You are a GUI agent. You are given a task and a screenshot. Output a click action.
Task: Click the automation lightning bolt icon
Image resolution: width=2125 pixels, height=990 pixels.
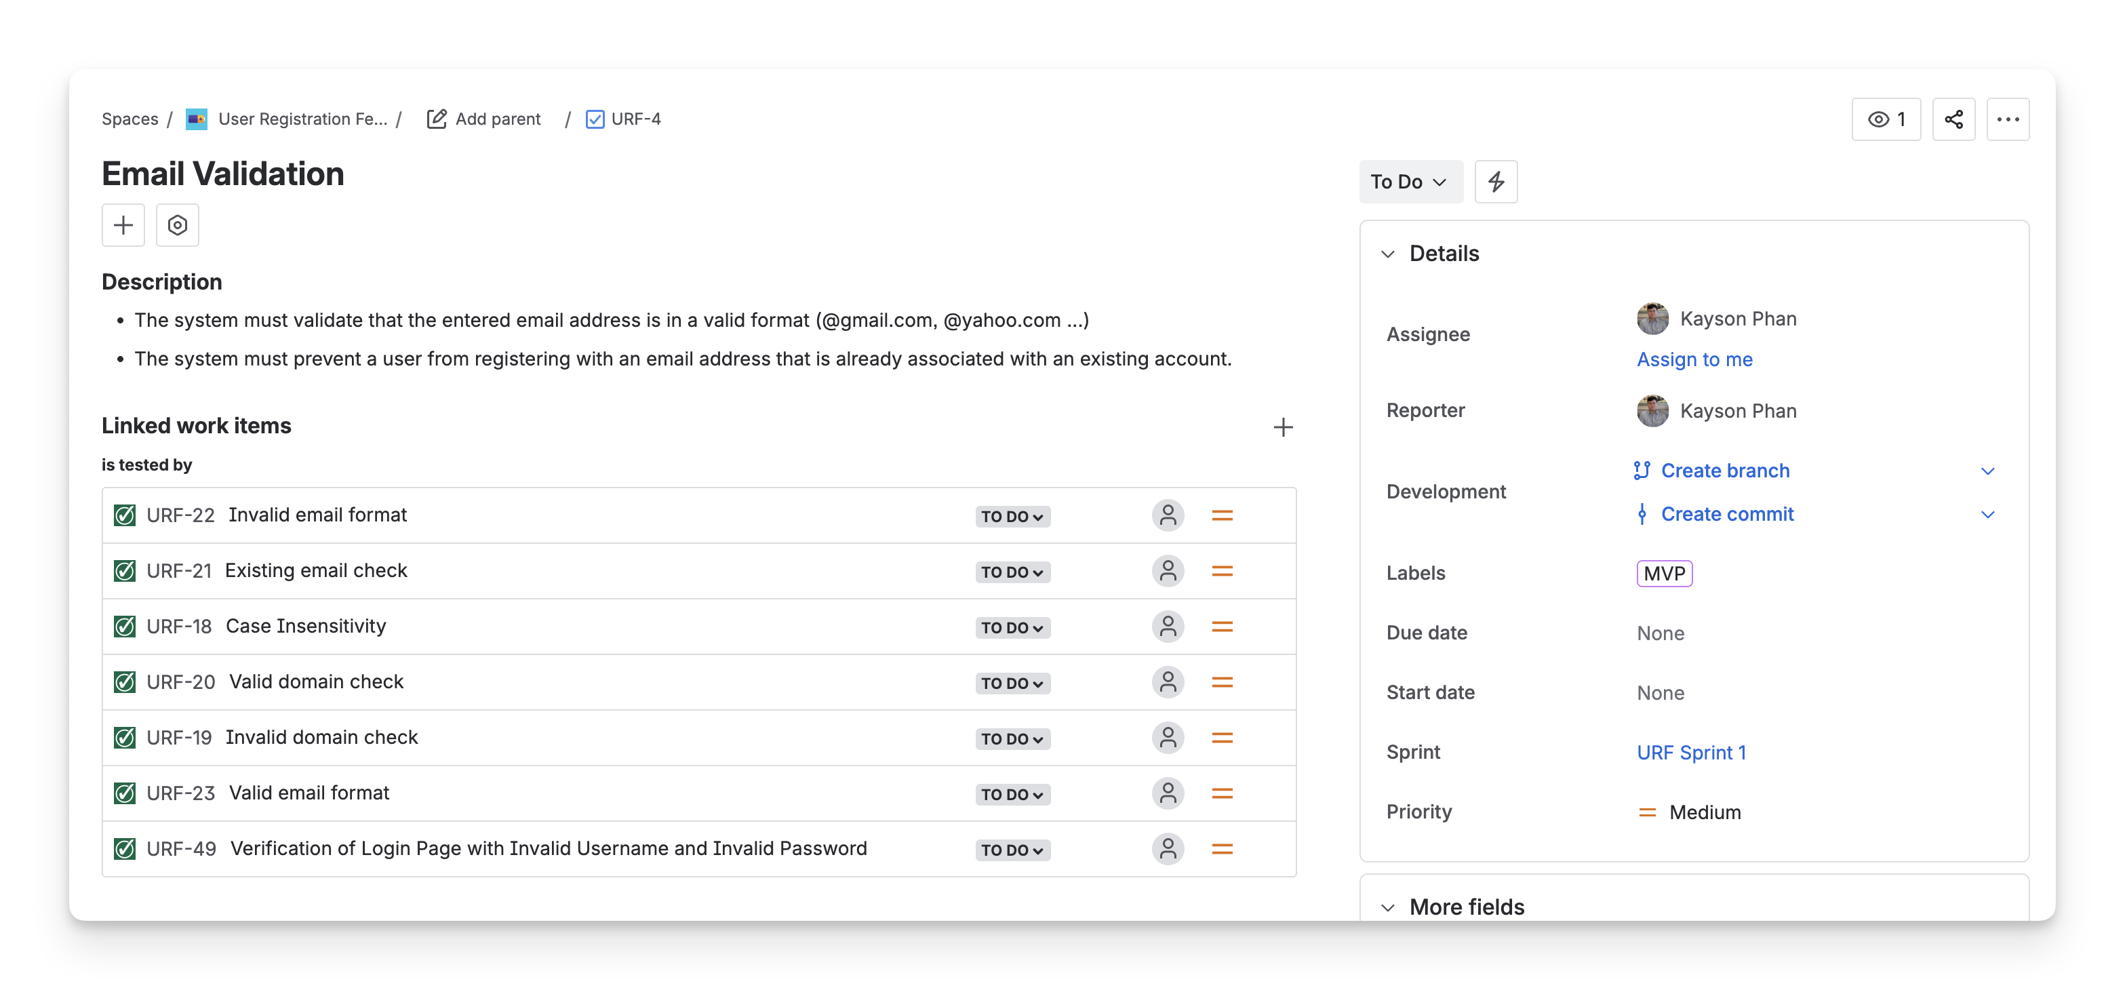pyautogui.click(x=1496, y=182)
